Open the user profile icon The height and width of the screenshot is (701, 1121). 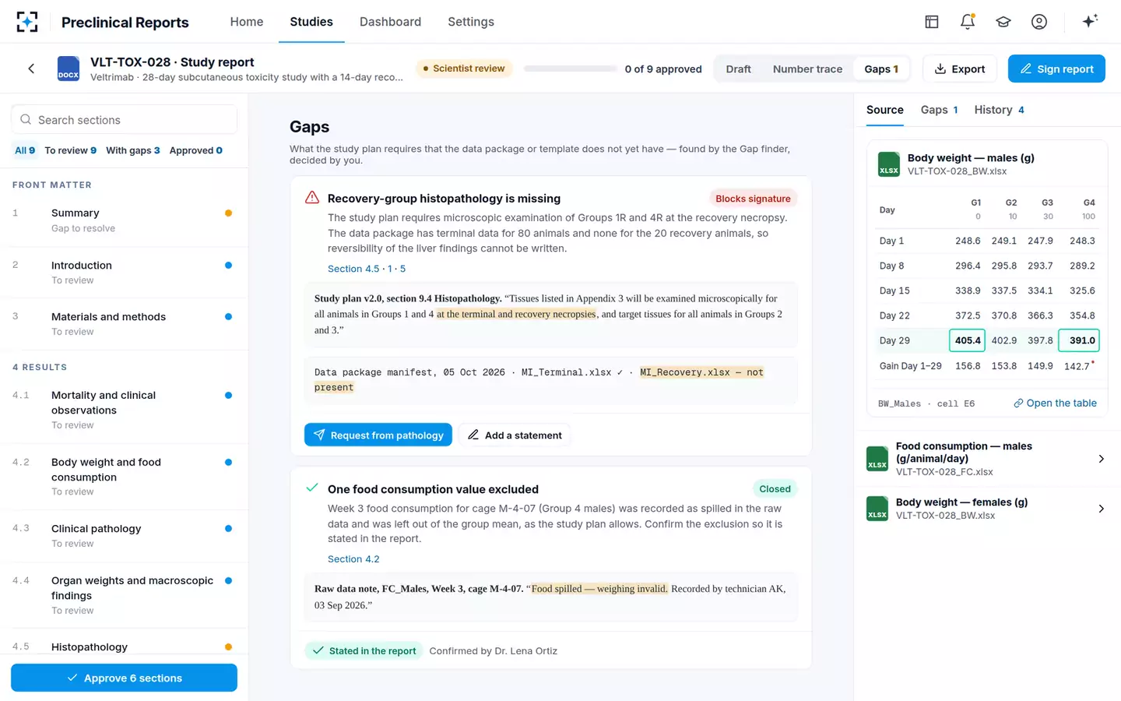(1039, 22)
